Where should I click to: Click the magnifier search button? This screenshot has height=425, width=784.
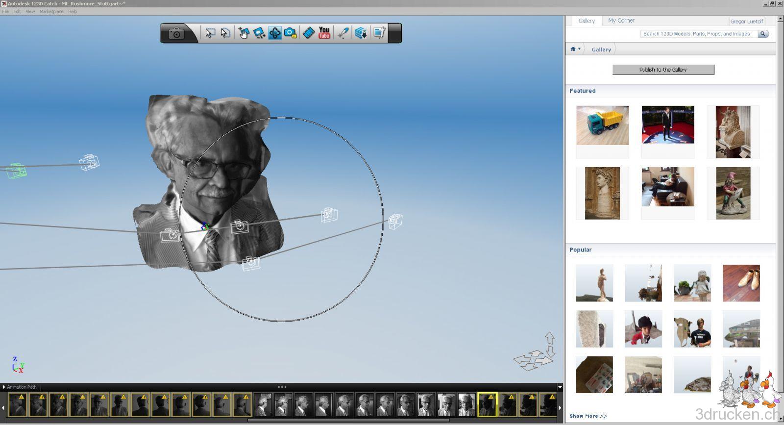tap(763, 34)
